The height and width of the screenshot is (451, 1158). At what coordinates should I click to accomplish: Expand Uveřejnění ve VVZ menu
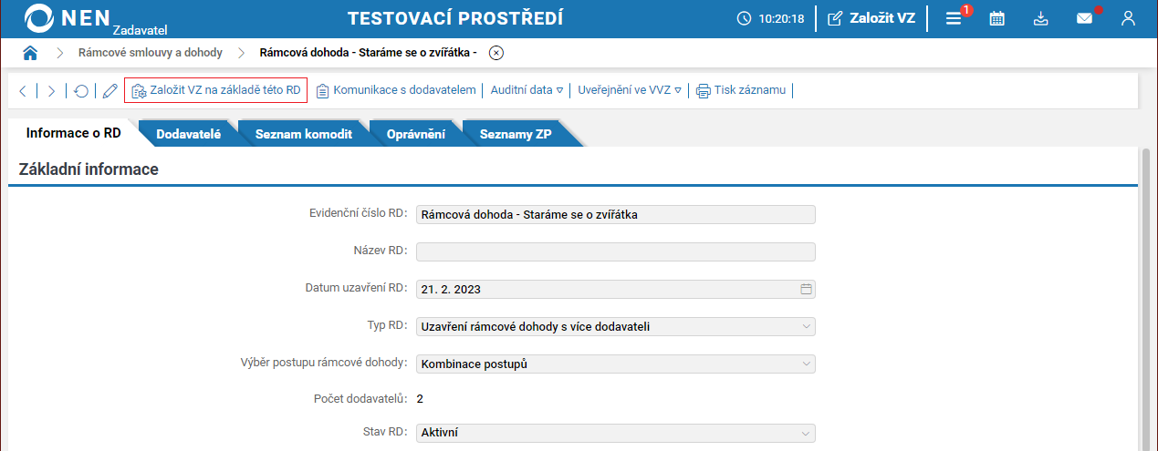tap(630, 90)
